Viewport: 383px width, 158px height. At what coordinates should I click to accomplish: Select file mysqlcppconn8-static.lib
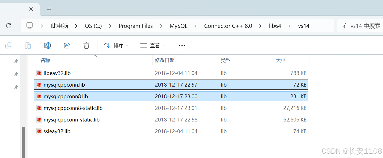pos(171,108)
